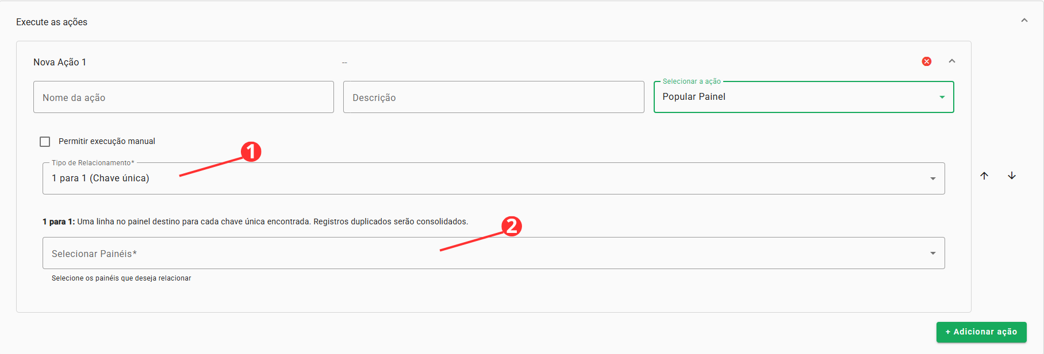Click the Adicionar ação button
The height and width of the screenshot is (354, 1044).
981,332
